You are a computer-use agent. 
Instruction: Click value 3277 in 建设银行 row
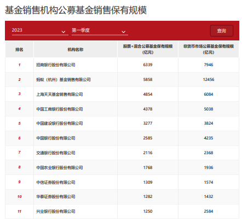pyautogui.click(x=148, y=123)
